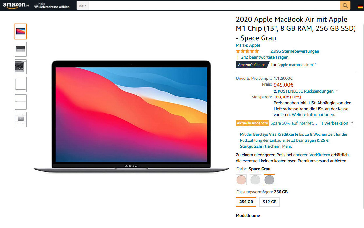Open the Alle search category dropdown
The width and height of the screenshot is (364, 228).
pos(82,5)
